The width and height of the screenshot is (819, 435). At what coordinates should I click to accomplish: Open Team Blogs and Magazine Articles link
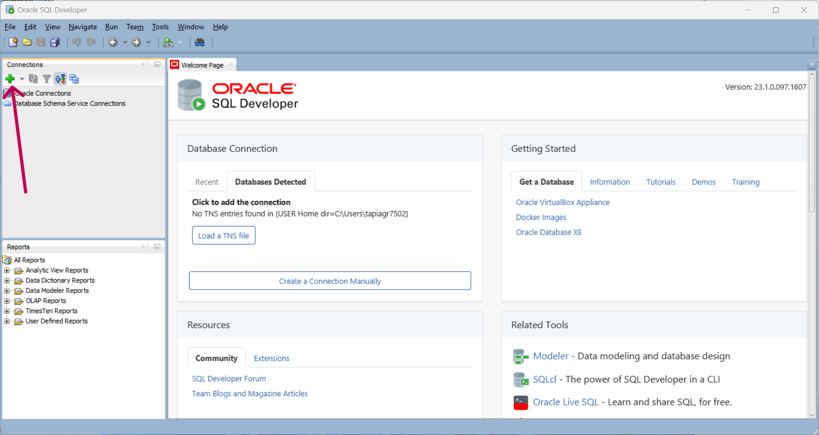[x=250, y=393]
